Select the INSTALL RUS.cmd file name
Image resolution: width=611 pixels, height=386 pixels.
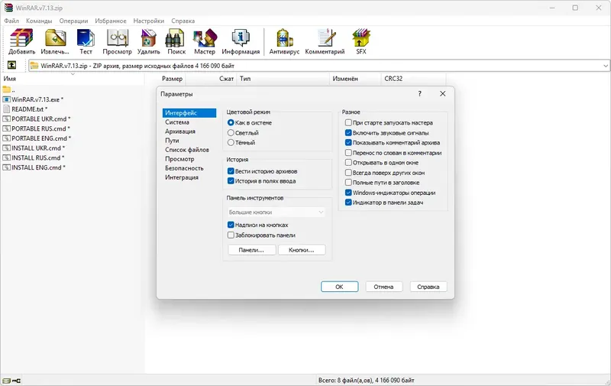(x=36, y=158)
